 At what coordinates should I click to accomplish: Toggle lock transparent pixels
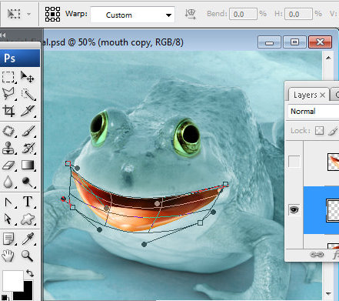pyautogui.click(x=319, y=131)
